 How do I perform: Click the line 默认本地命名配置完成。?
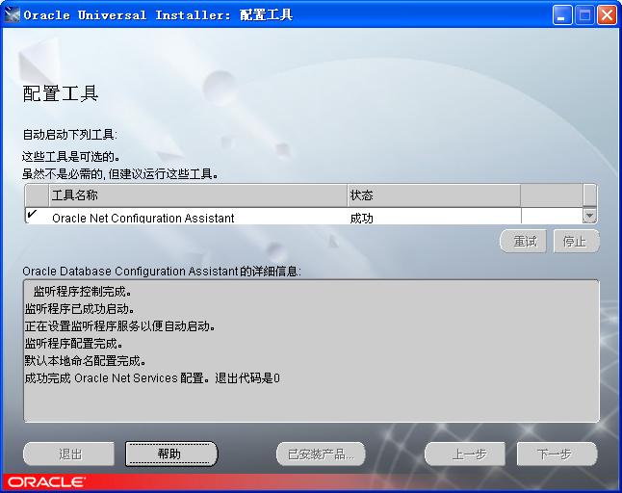(x=86, y=361)
